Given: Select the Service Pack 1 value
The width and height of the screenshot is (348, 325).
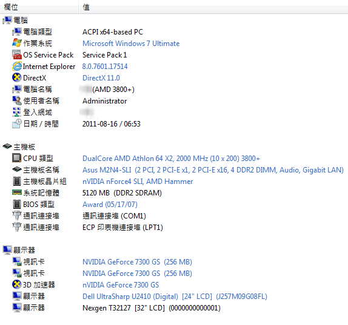Looking at the screenshot, I should tap(104, 55).
